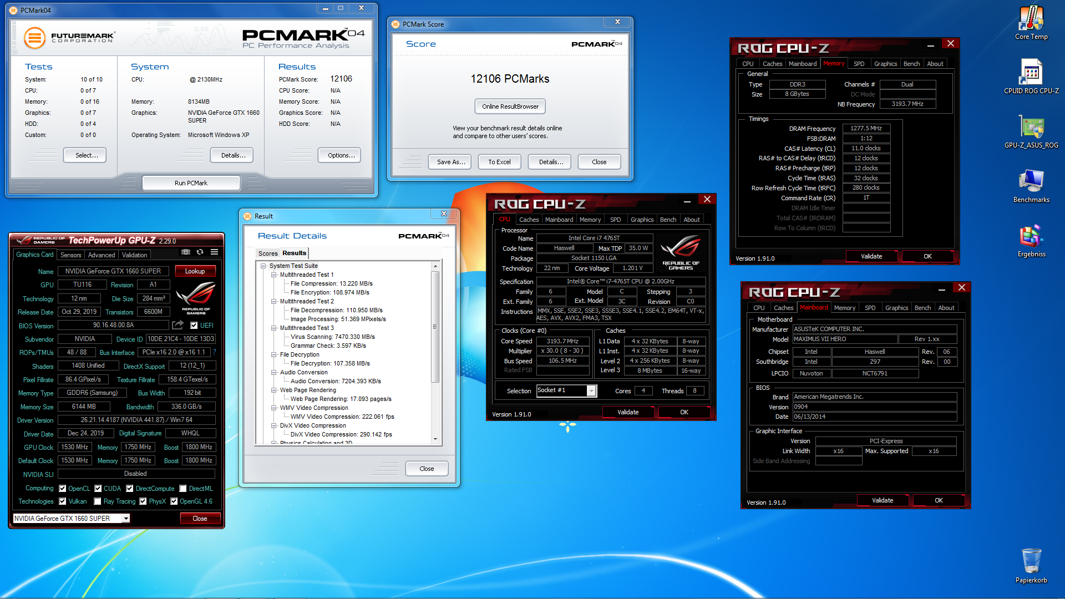Viewport: 1065px width, 599px height.
Task: Click the PCMark04 window title icon
Action: pos(13,10)
